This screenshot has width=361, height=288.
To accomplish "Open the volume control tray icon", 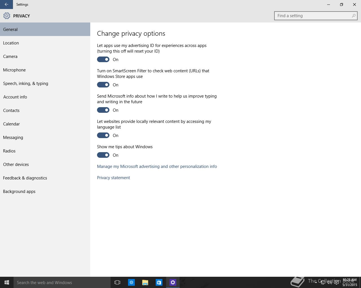I will click(x=329, y=282).
